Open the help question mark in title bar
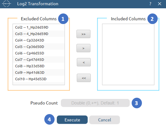Image resolution: width=166 pixels, height=132 pixels. tap(150, 4)
